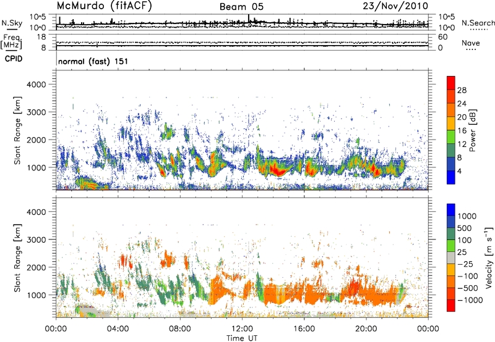Click the "12" label on the power colorbar
This screenshot has height=342, width=495.
462,144
